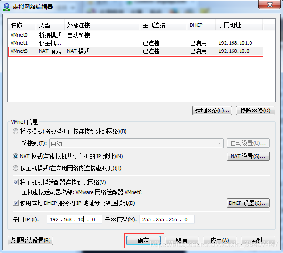Open NAT 设置(S)... dialog

point(248,156)
